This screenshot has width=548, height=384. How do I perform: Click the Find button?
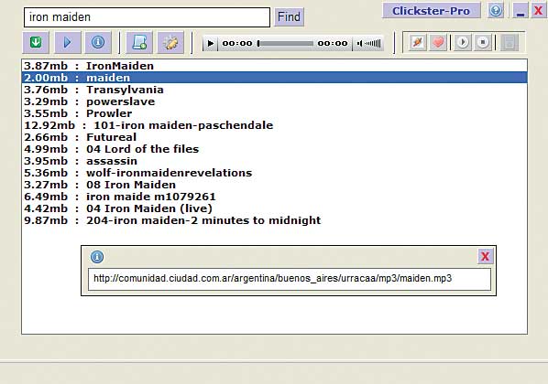point(289,16)
